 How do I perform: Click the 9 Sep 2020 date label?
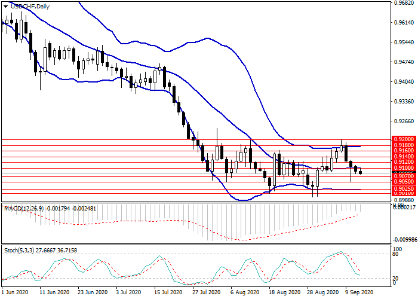358,294
